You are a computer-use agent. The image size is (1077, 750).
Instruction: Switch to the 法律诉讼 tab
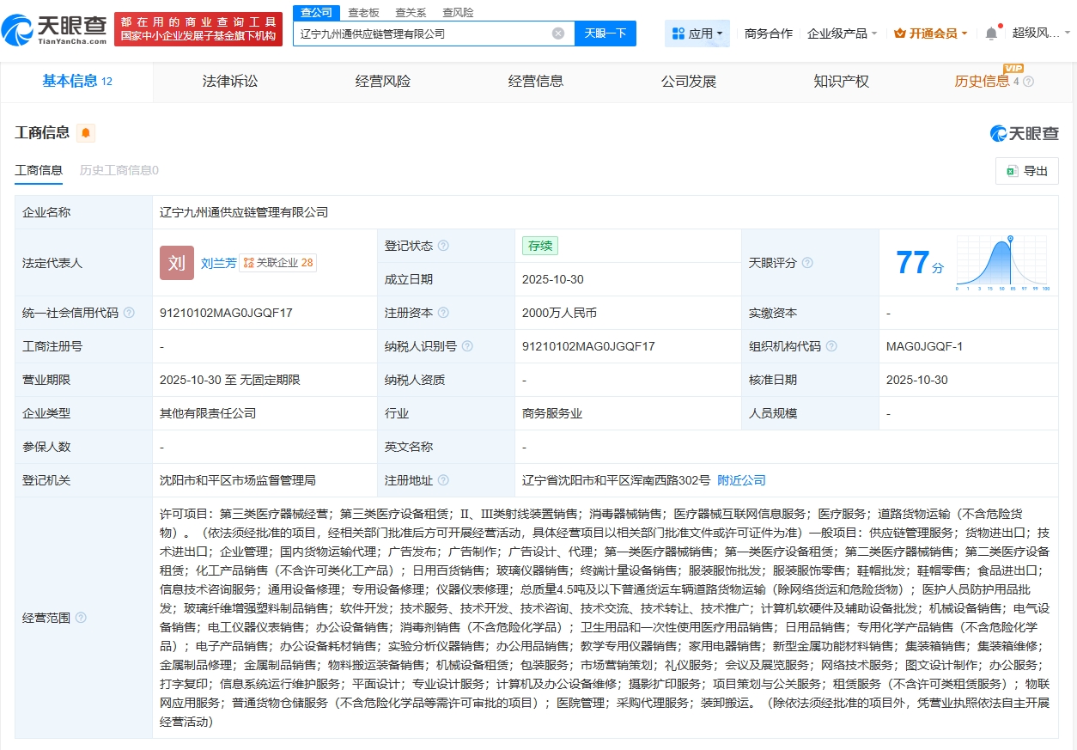230,82
